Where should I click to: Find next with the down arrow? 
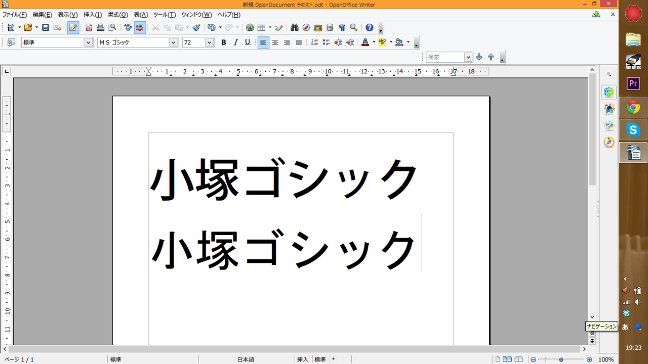coord(479,57)
